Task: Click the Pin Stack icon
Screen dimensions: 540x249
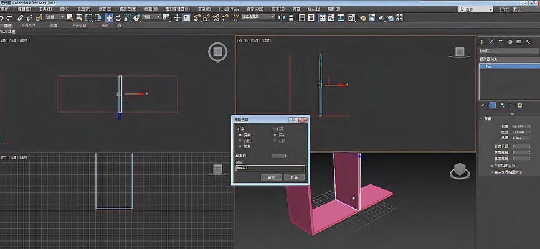Action: [483, 105]
